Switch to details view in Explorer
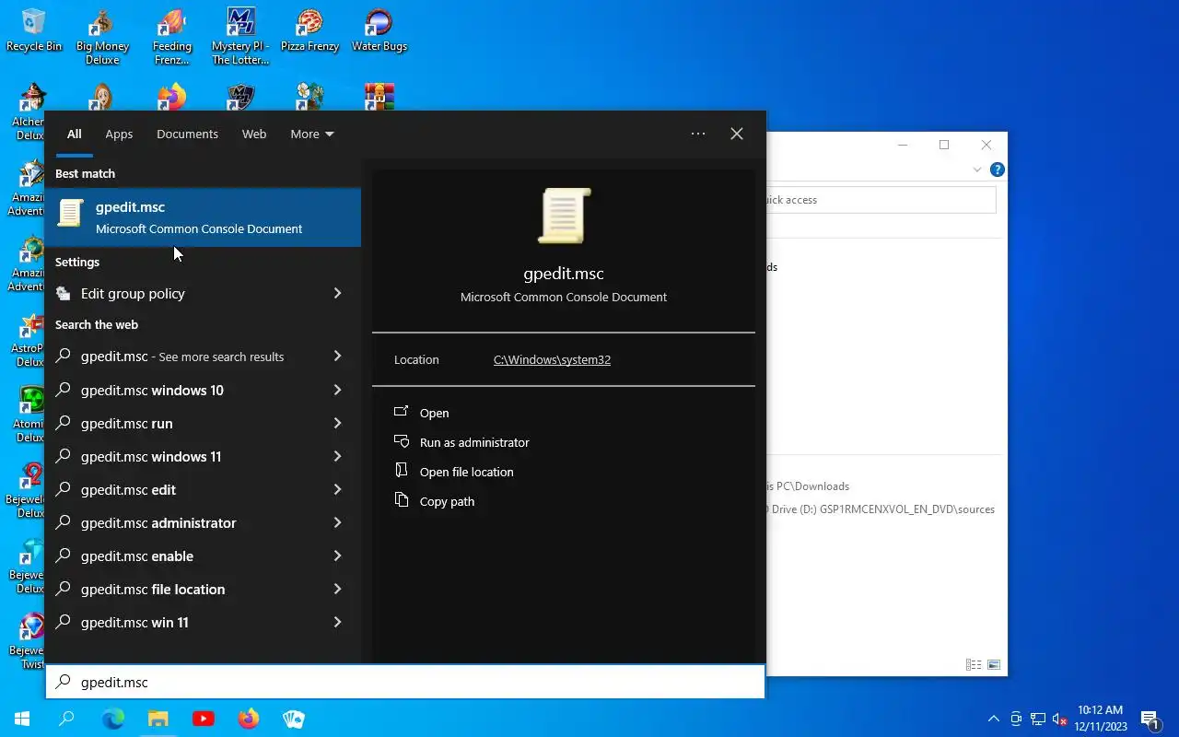This screenshot has width=1179, height=737. pos(974,664)
